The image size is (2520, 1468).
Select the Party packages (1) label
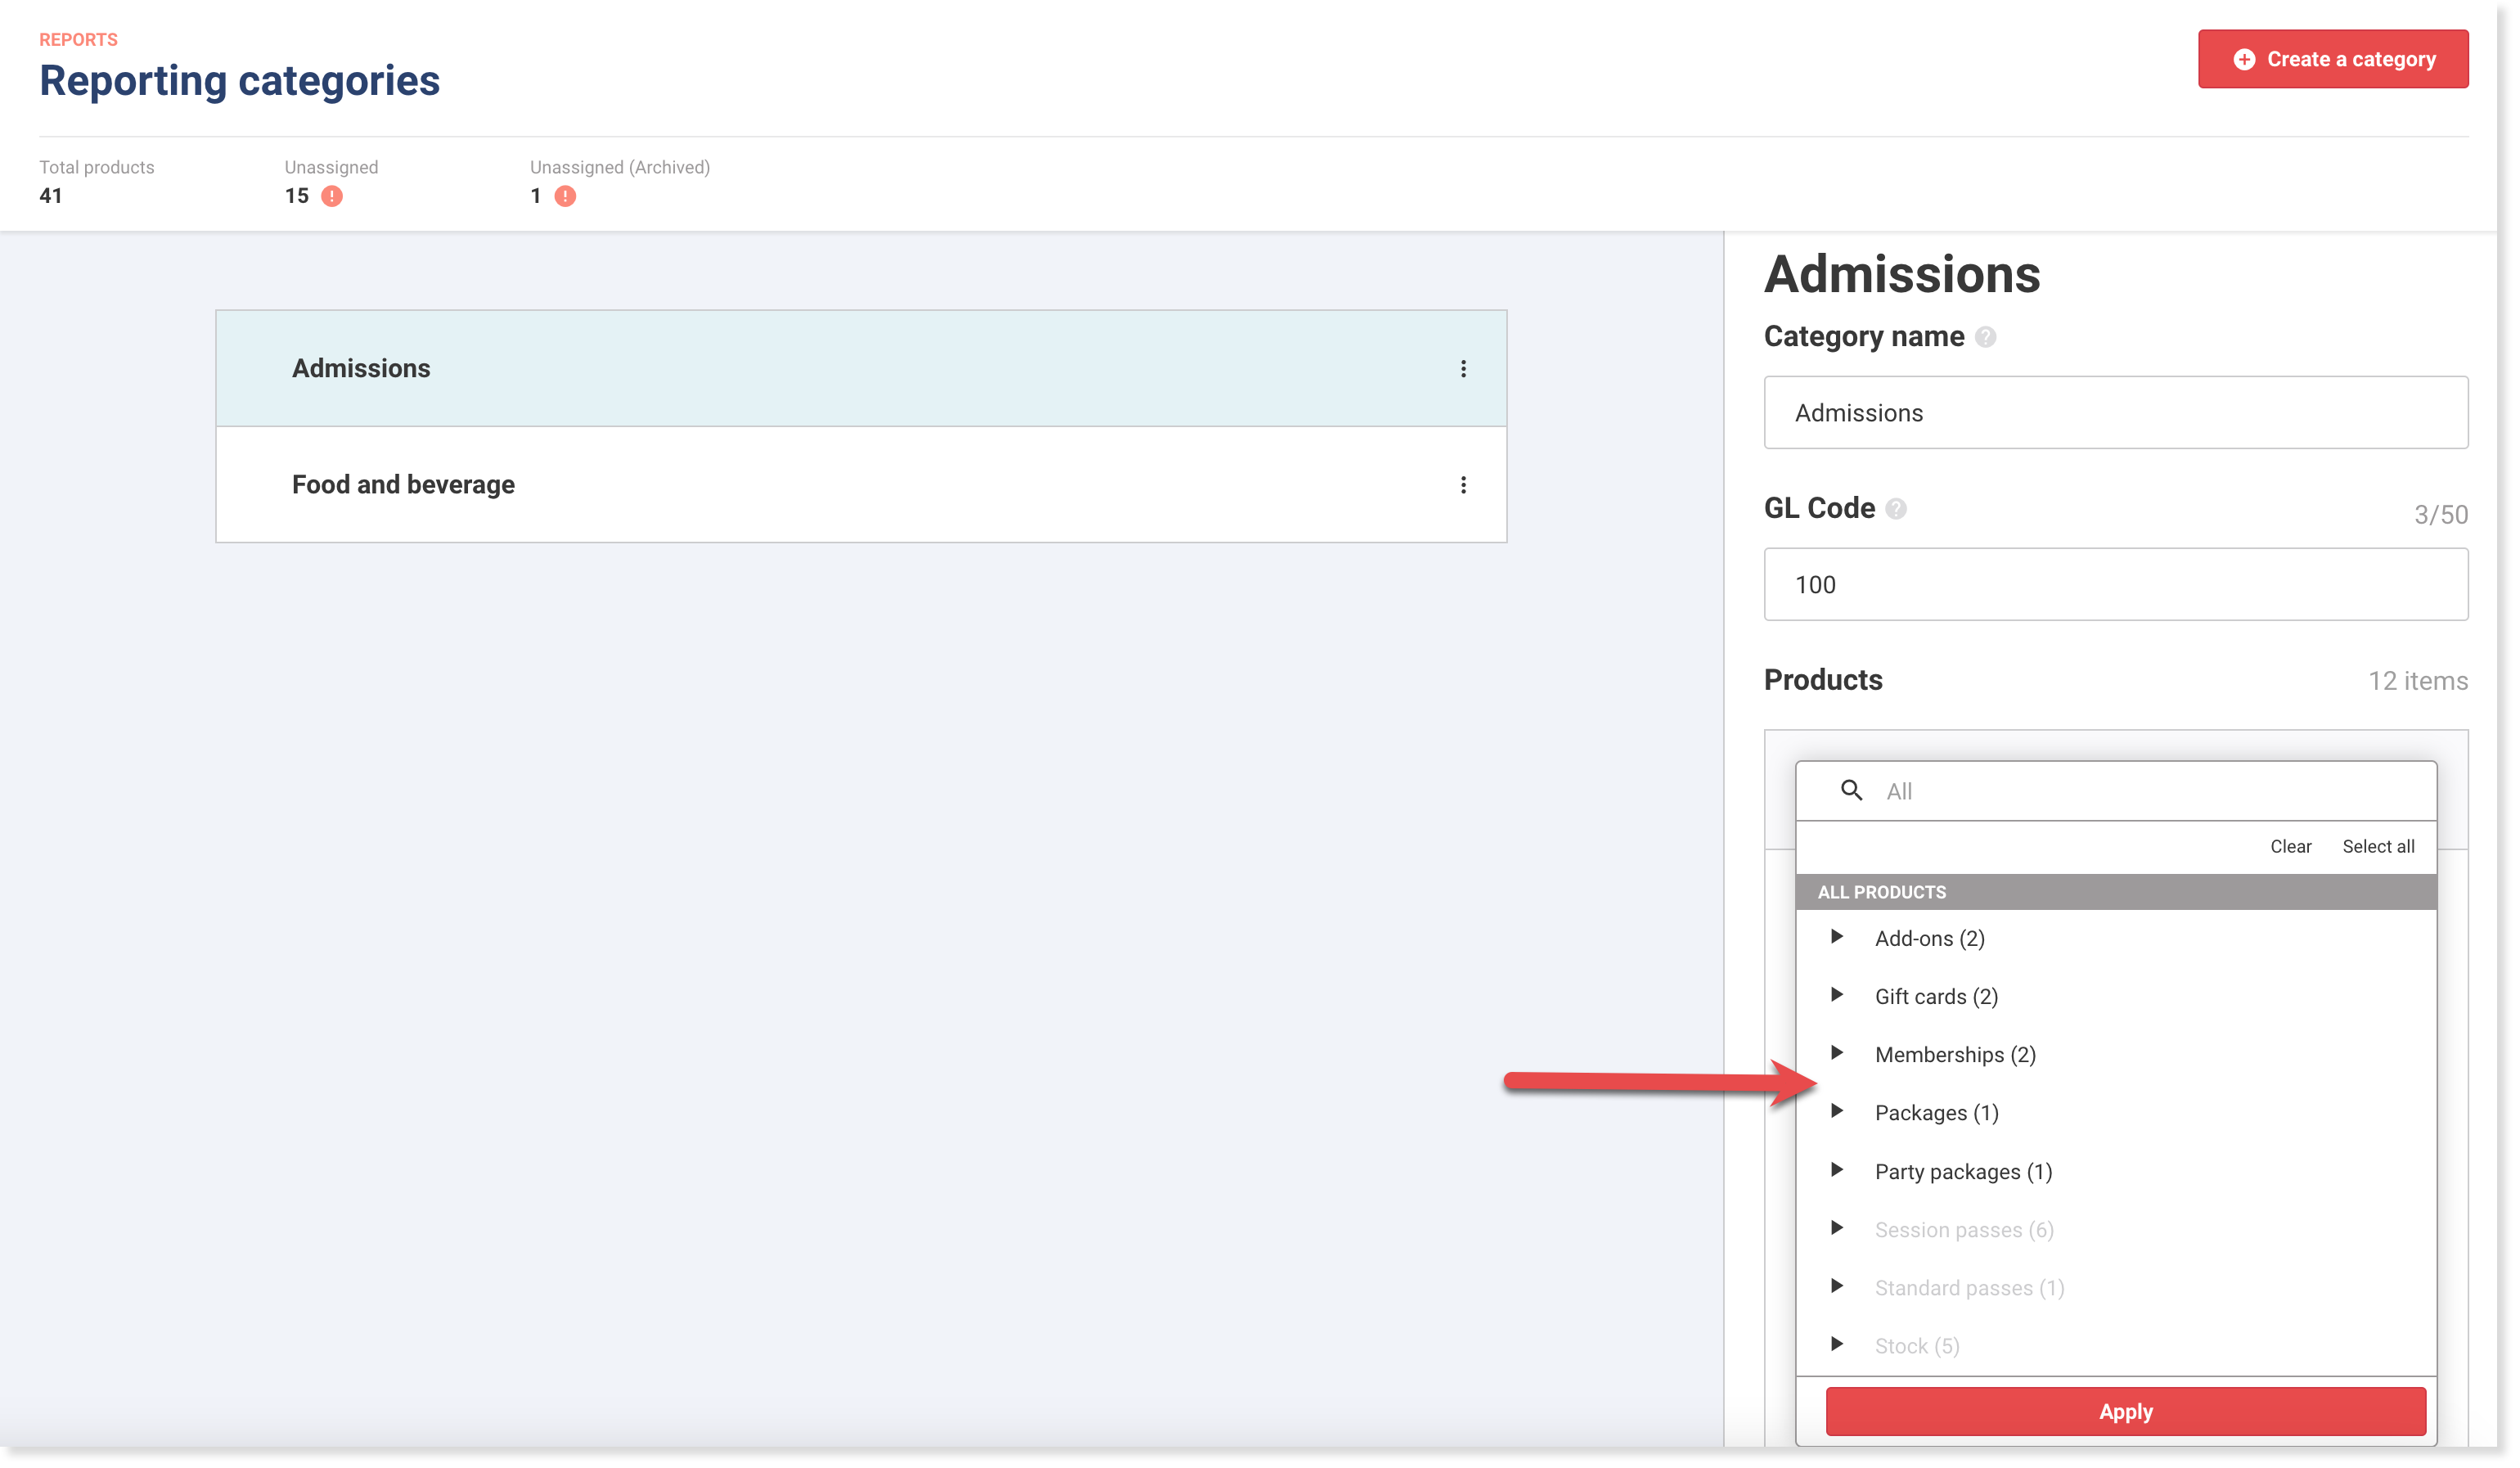(x=1963, y=1172)
